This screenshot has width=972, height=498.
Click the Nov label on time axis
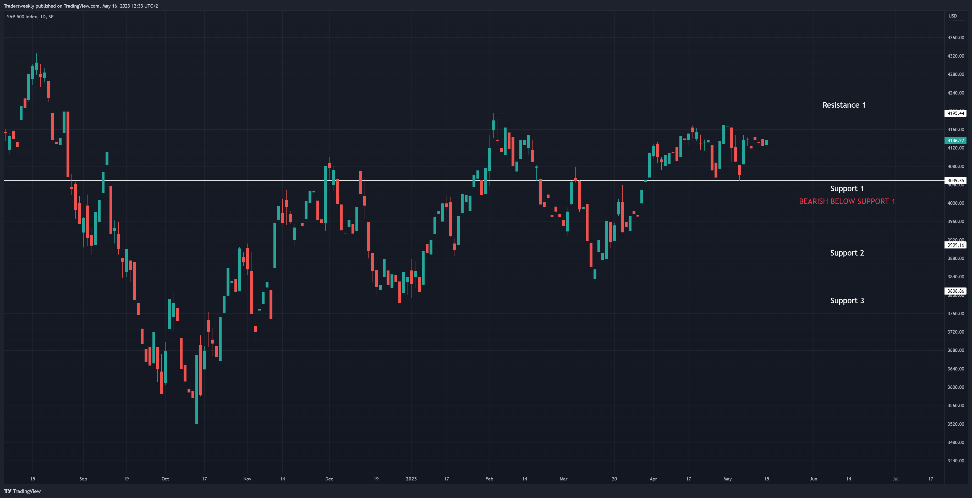[x=247, y=479]
